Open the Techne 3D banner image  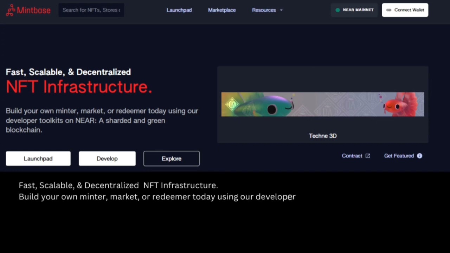(x=323, y=104)
